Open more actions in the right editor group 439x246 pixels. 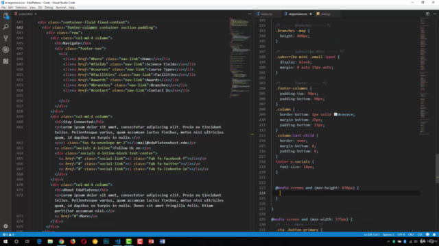435,14
